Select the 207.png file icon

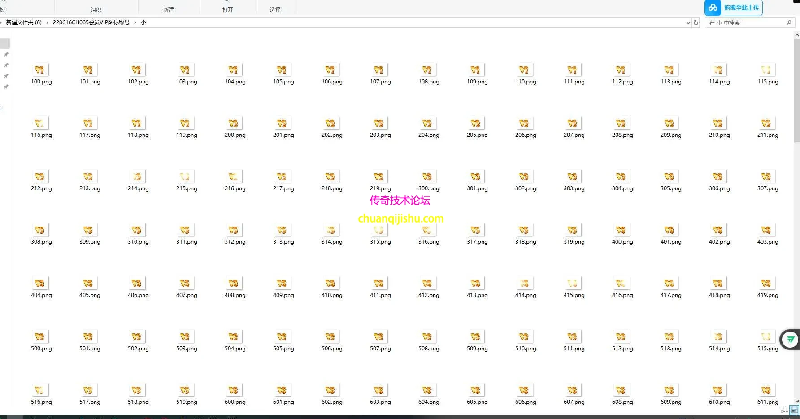click(x=574, y=123)
